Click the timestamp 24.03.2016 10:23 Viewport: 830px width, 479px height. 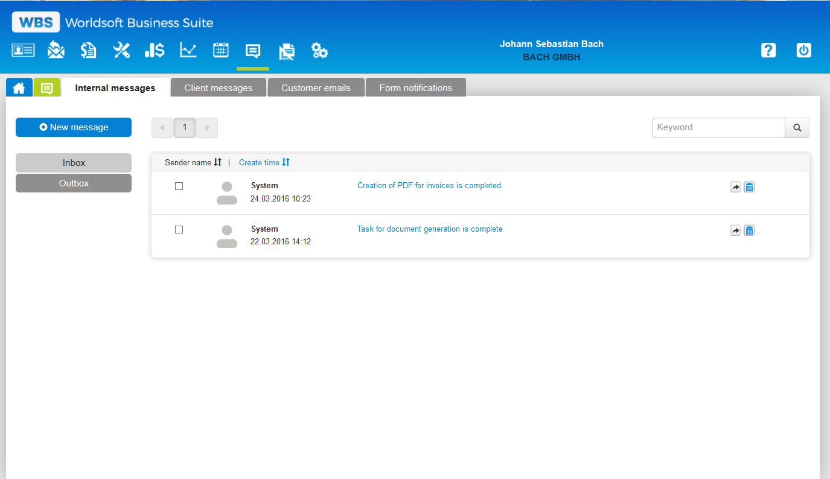[281, 198]
